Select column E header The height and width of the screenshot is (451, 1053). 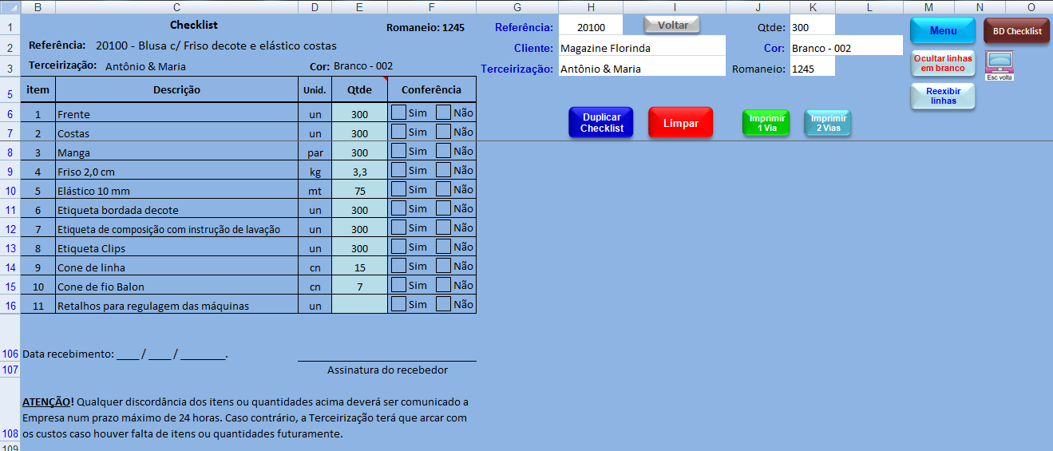[359, 7]
